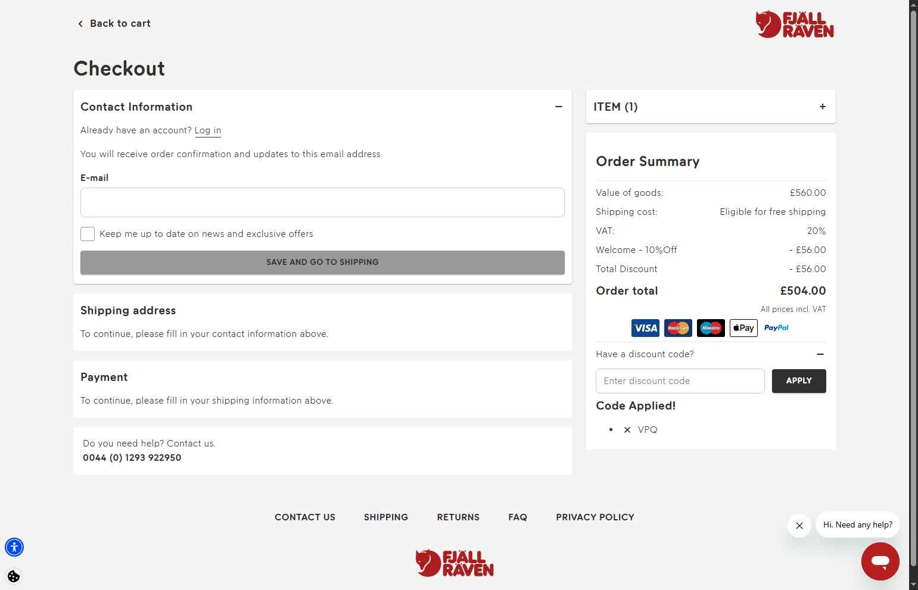Click the Log in link
The image size is (918, 590).
click(x=208, y=130)
